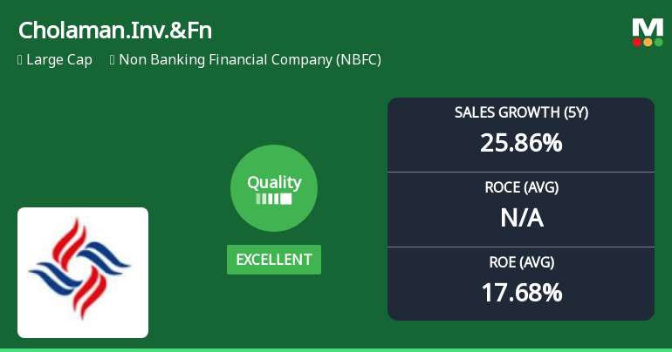Click the red dot under the M logo

[638, 42]
